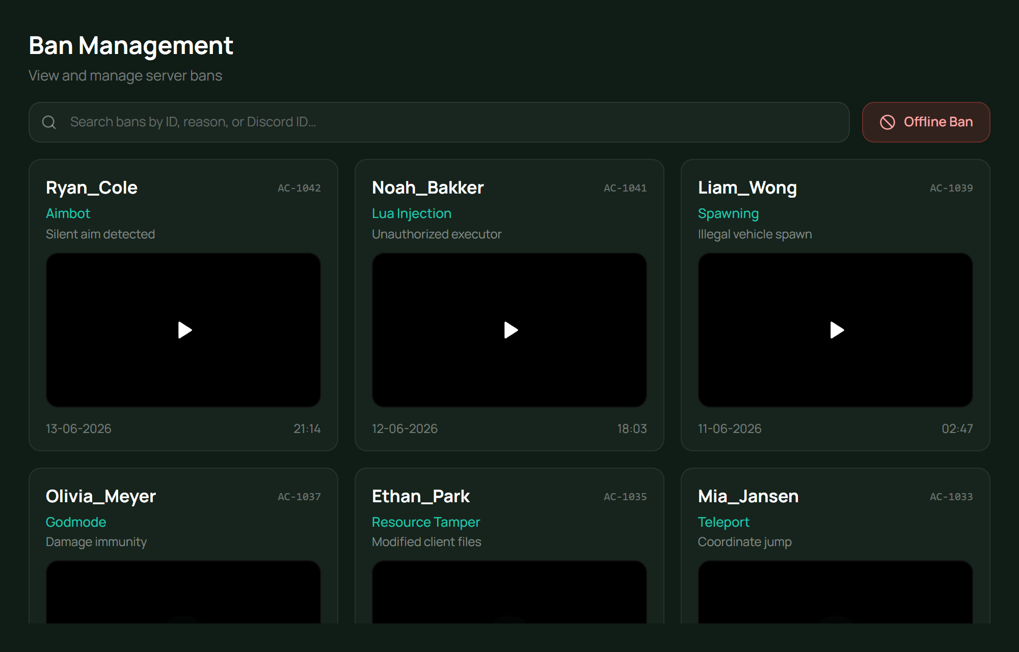1019x652 pixels.
Task: Click ban ID AC-1042
Action: (299, 188)
